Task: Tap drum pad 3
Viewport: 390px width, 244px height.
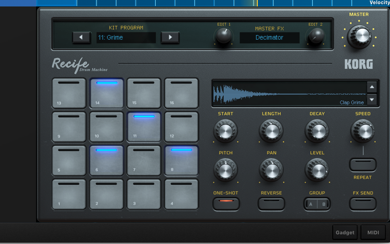Action: (144, 194)
